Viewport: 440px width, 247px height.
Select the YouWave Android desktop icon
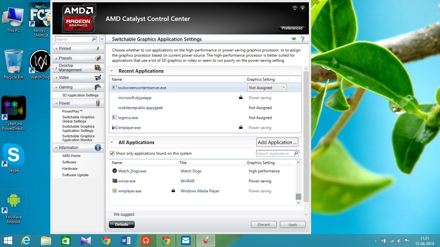(x=14, y=207)
